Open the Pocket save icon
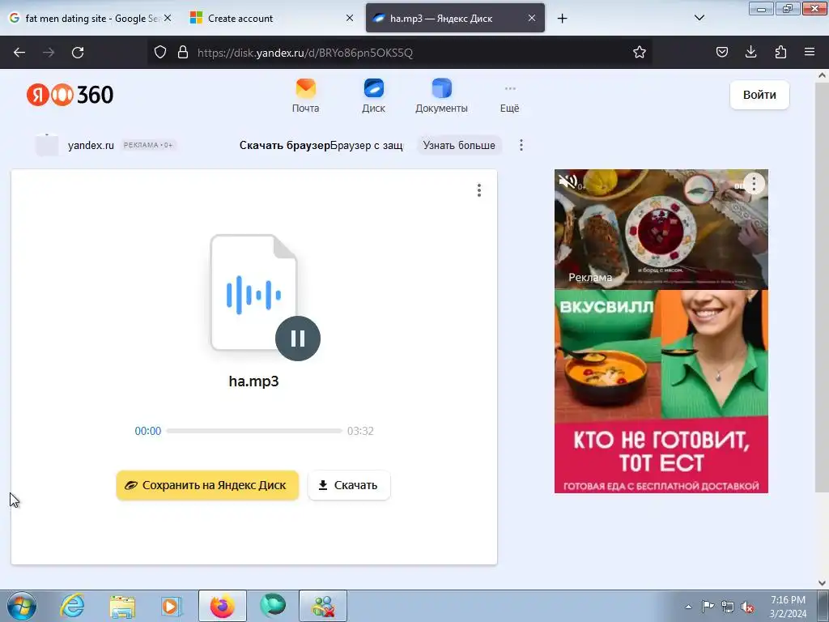 (721, 52)
